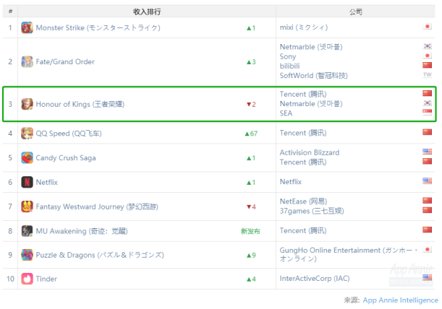Select the MU Awakening game icon

click(x=27, y=231)
